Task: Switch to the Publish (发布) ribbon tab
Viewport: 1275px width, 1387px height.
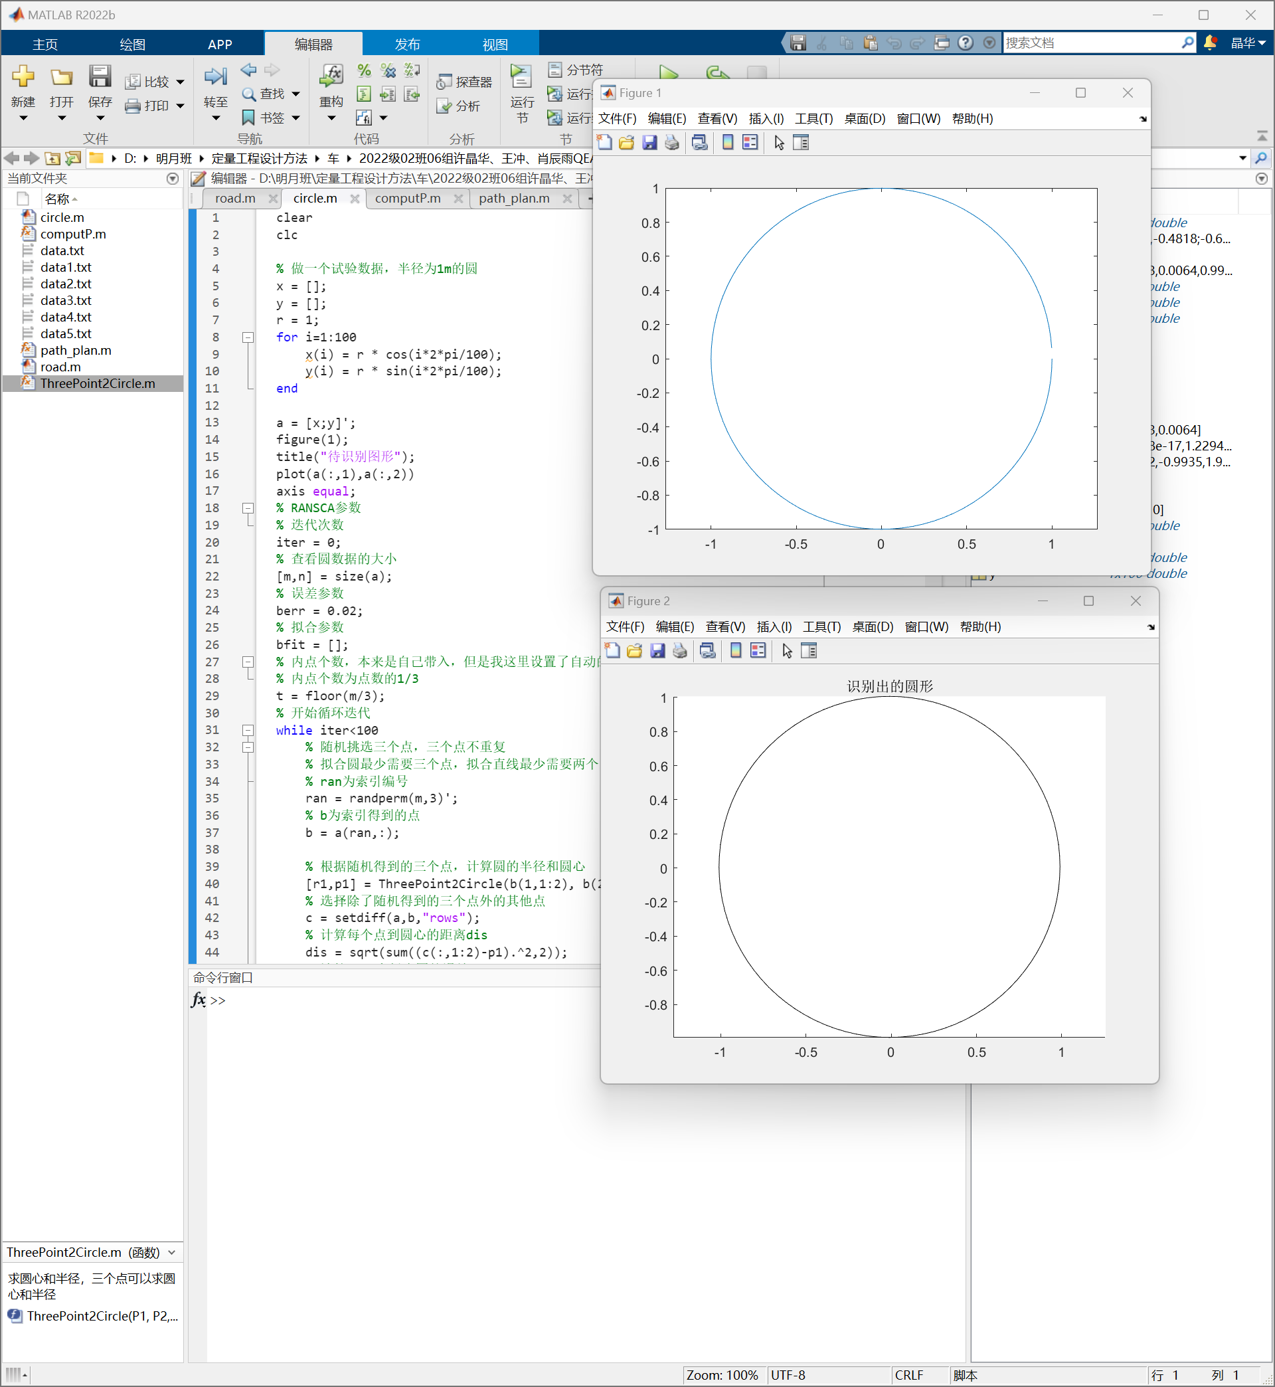Action: pyautogui.click(x=407, y=43)
